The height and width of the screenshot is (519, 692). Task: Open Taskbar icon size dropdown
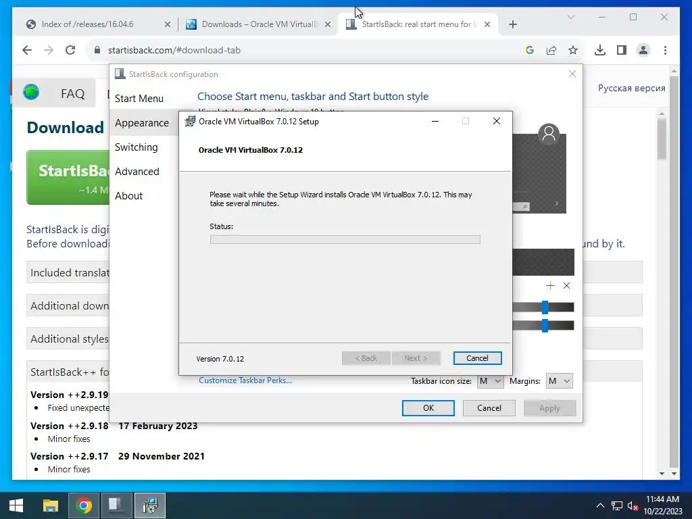(490, 381)
